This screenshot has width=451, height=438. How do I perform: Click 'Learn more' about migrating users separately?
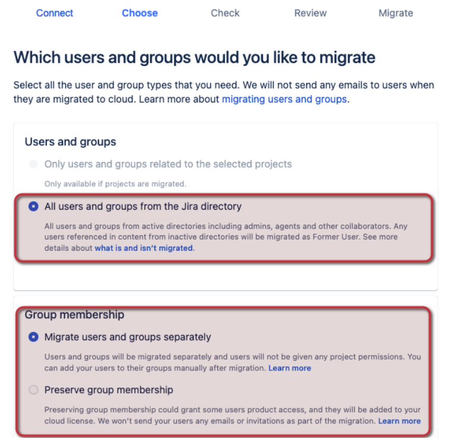point(290,368)
